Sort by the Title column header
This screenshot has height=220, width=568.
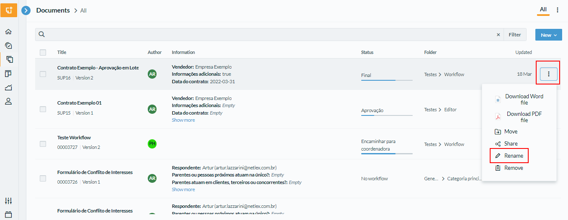click(62, 52)
